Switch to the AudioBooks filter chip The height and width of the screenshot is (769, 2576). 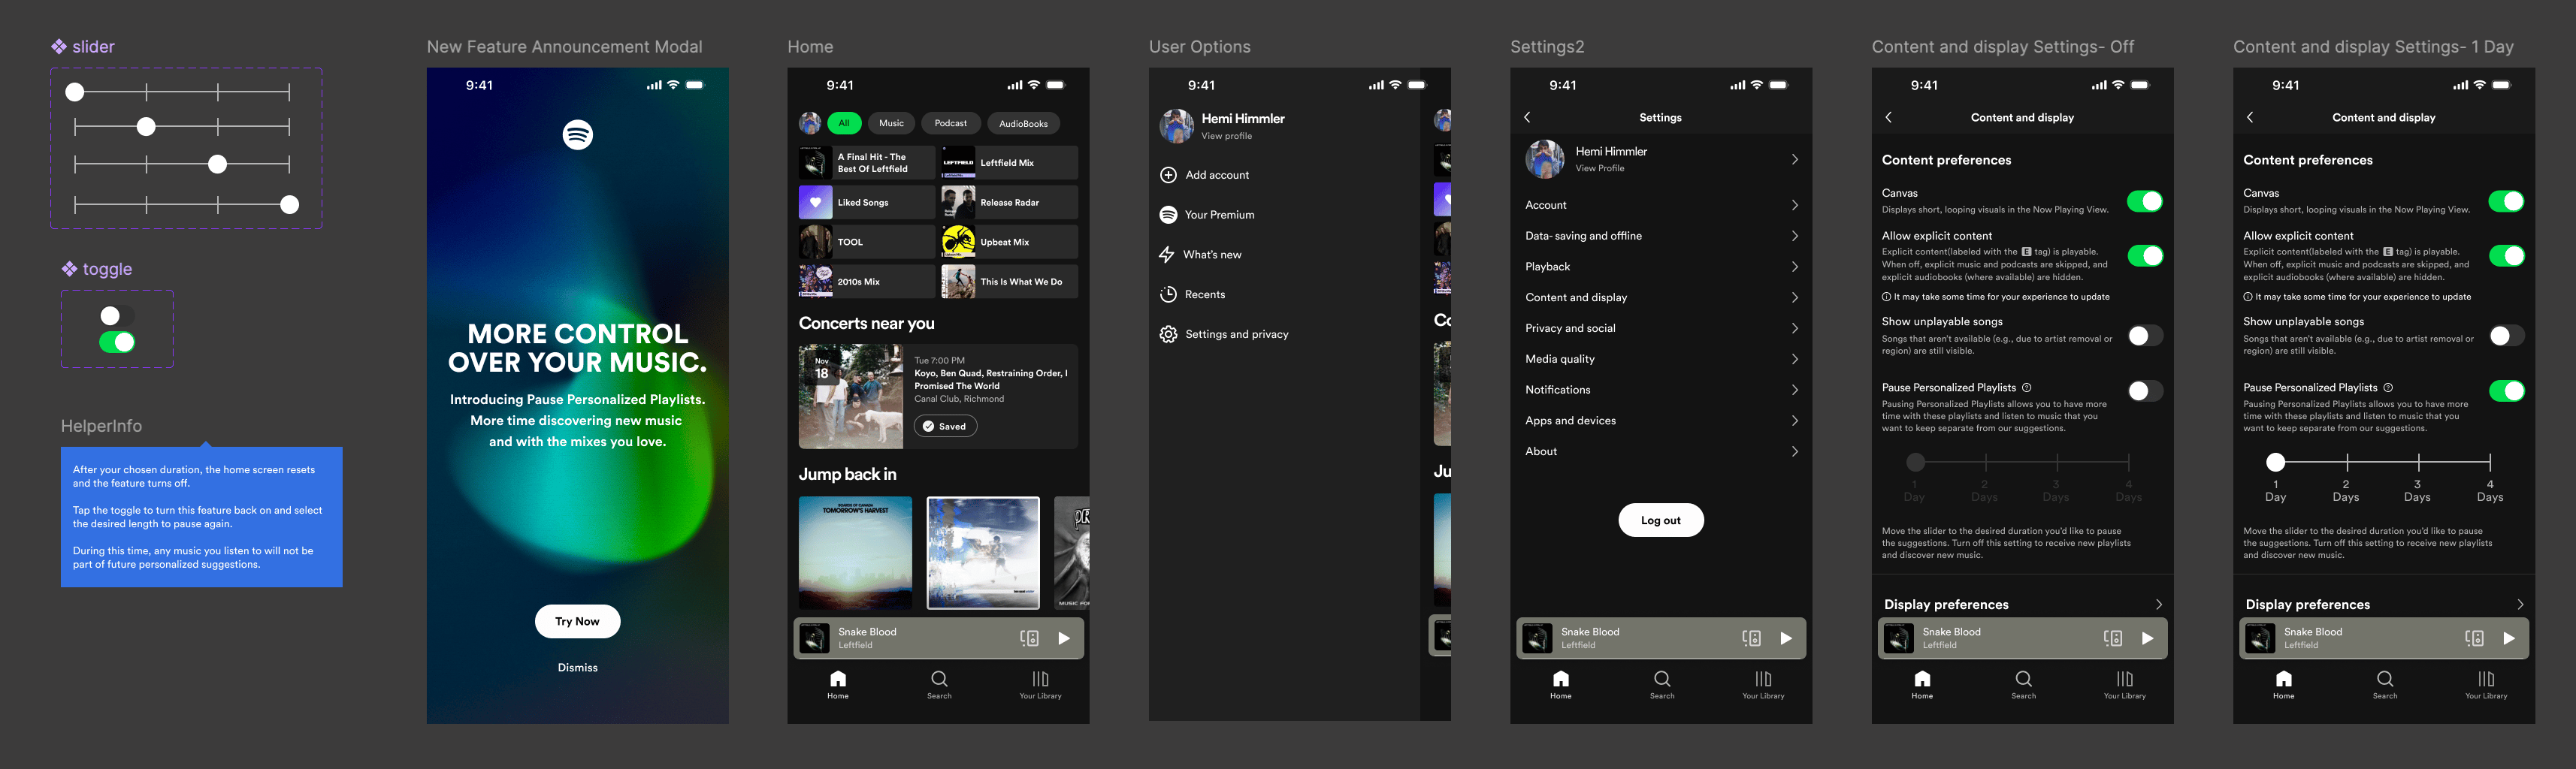[1023, 124]
